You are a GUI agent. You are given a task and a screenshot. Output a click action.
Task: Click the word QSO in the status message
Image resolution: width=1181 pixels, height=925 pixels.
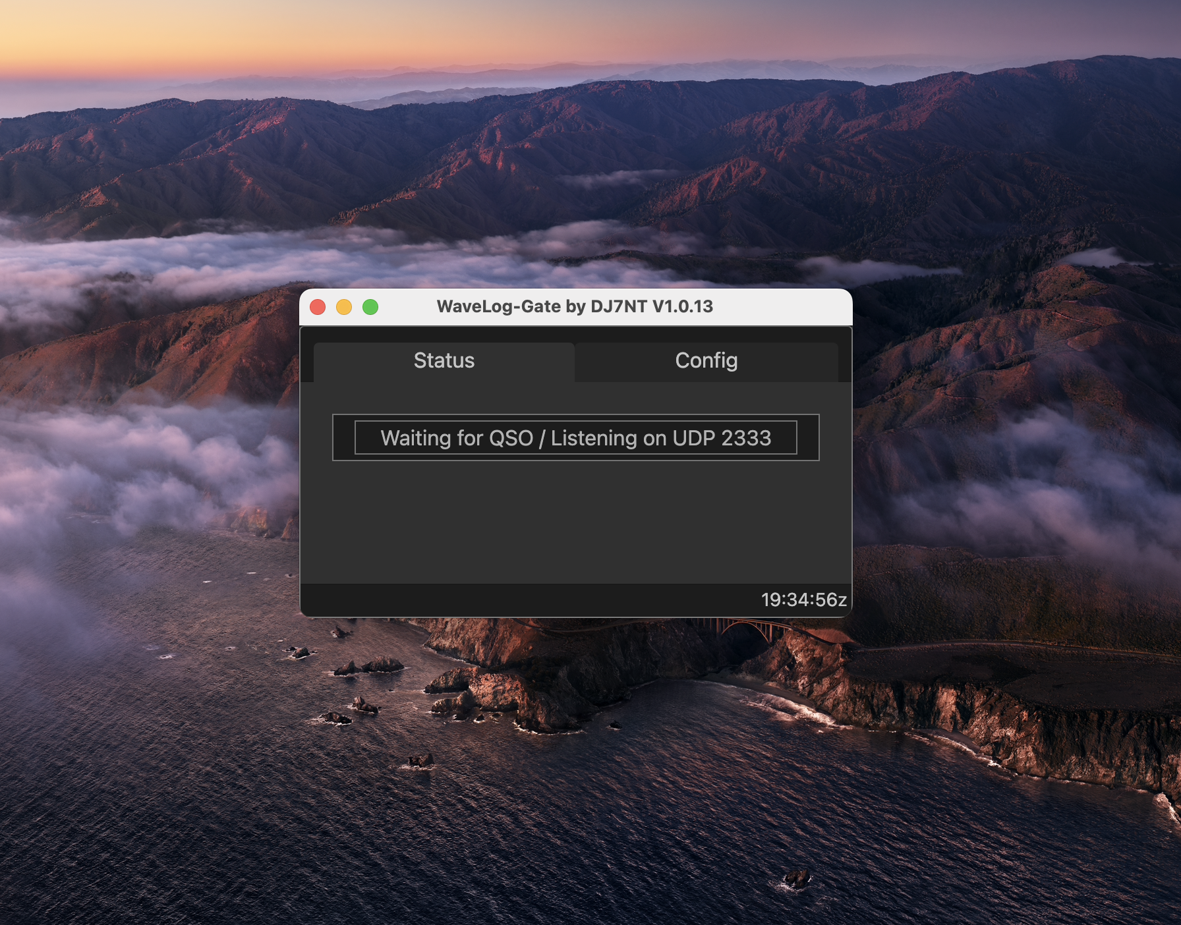click(x=511, y=438)
